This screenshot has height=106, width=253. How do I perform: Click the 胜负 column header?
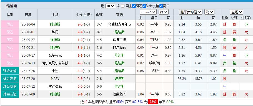(225, 18)
